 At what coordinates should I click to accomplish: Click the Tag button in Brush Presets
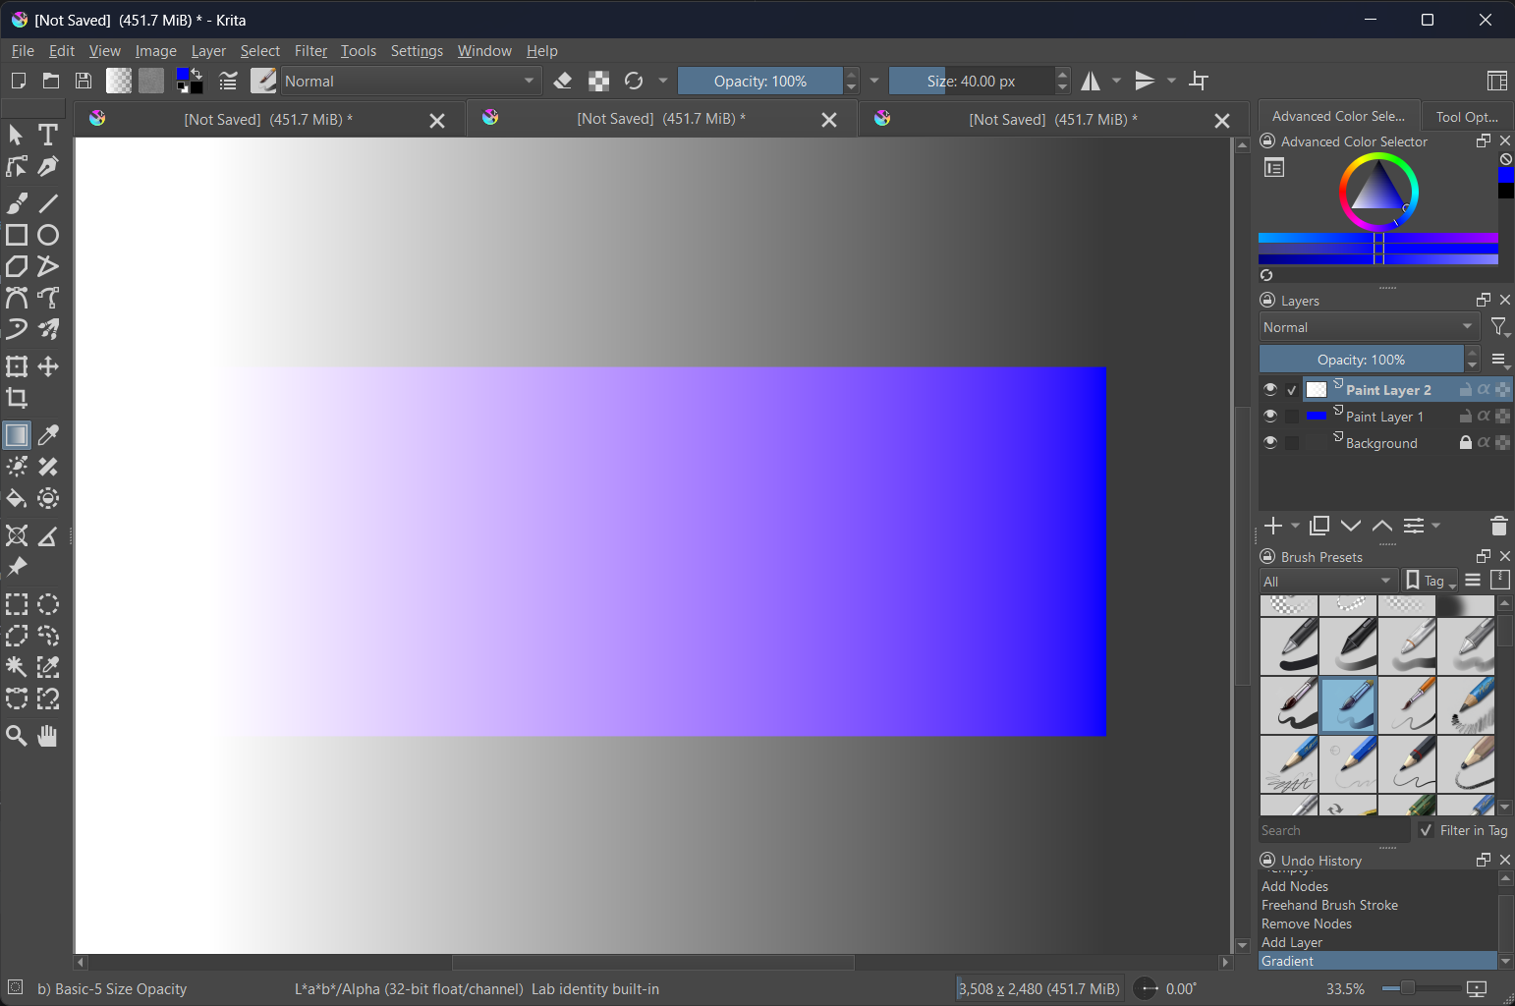coord(1431,581)
